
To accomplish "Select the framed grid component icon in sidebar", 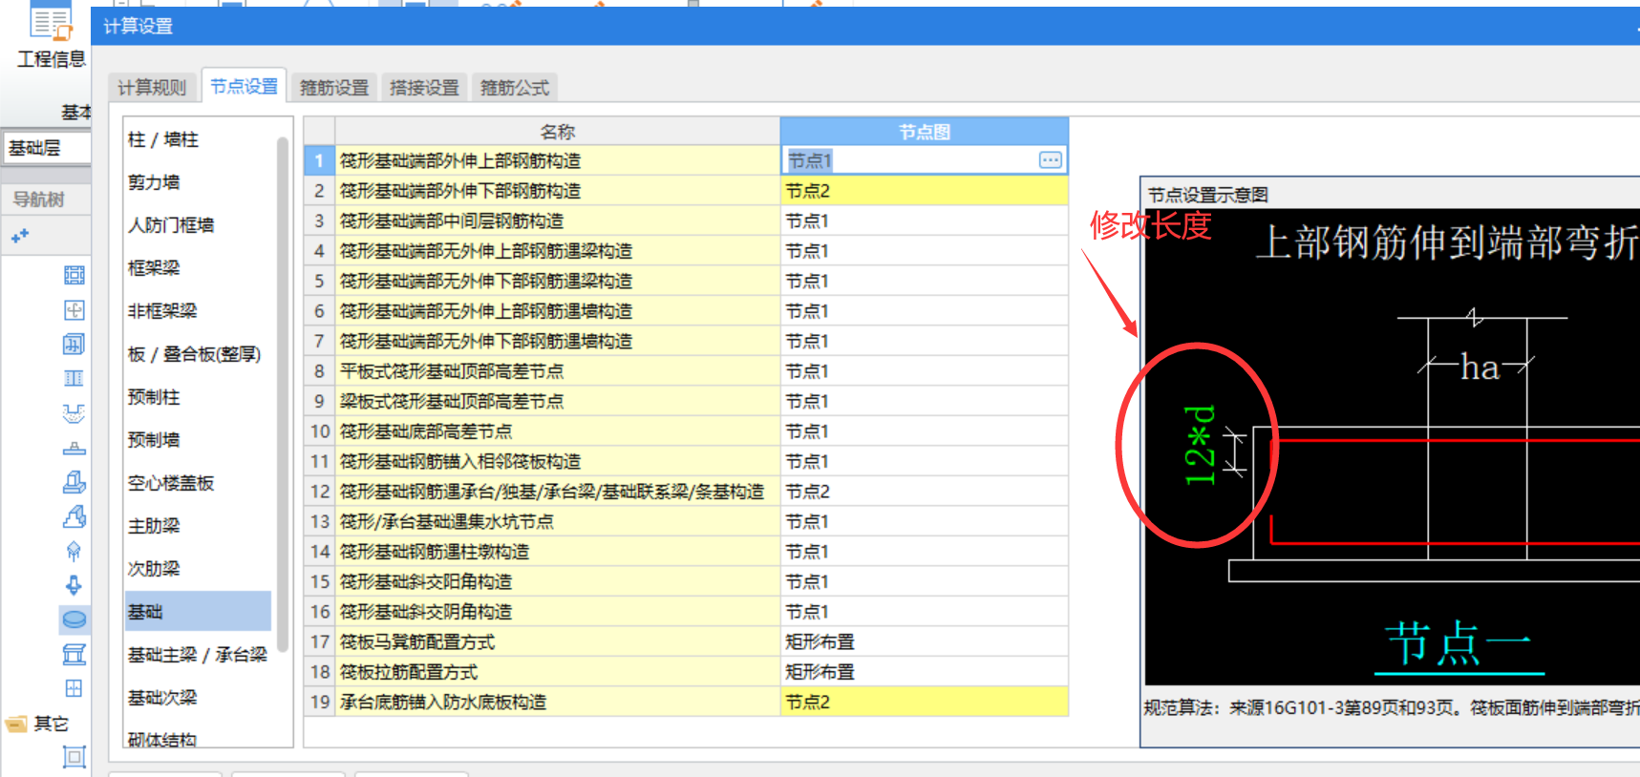I will coord(74,275).
